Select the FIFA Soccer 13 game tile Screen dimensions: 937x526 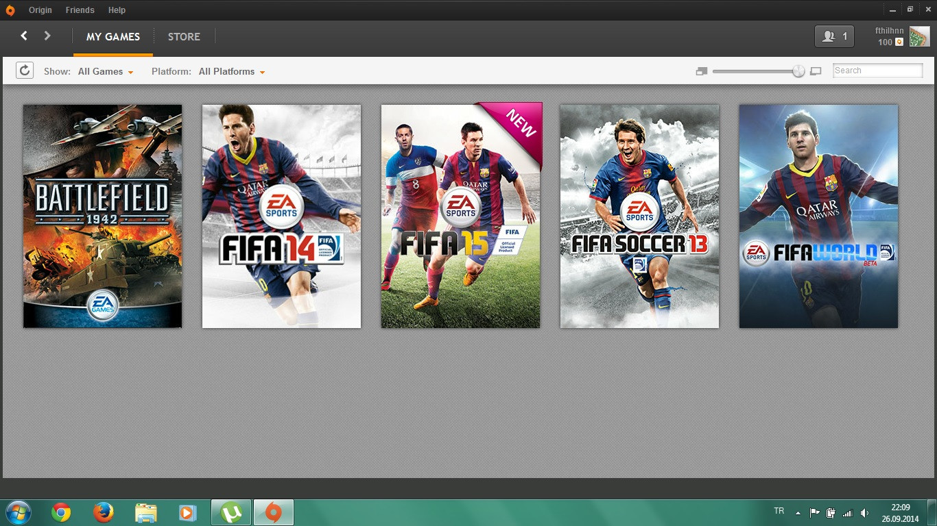[x=639, y=216]
